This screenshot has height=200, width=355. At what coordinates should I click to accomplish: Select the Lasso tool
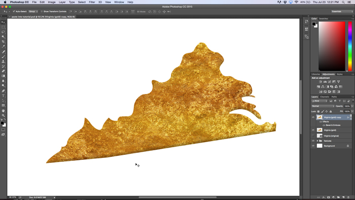pos(3,32)
